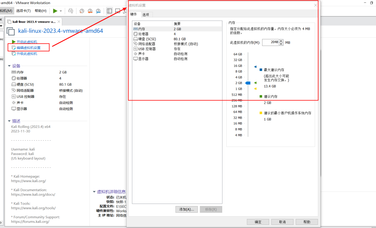The image size is (376, 228).
Task: Open the 虚拟机(M) menu
Action: 6,11
